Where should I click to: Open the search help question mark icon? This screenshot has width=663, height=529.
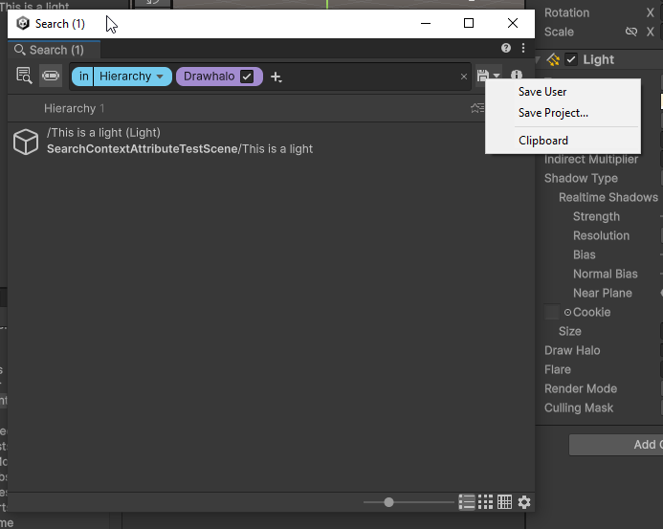(506, 48)
